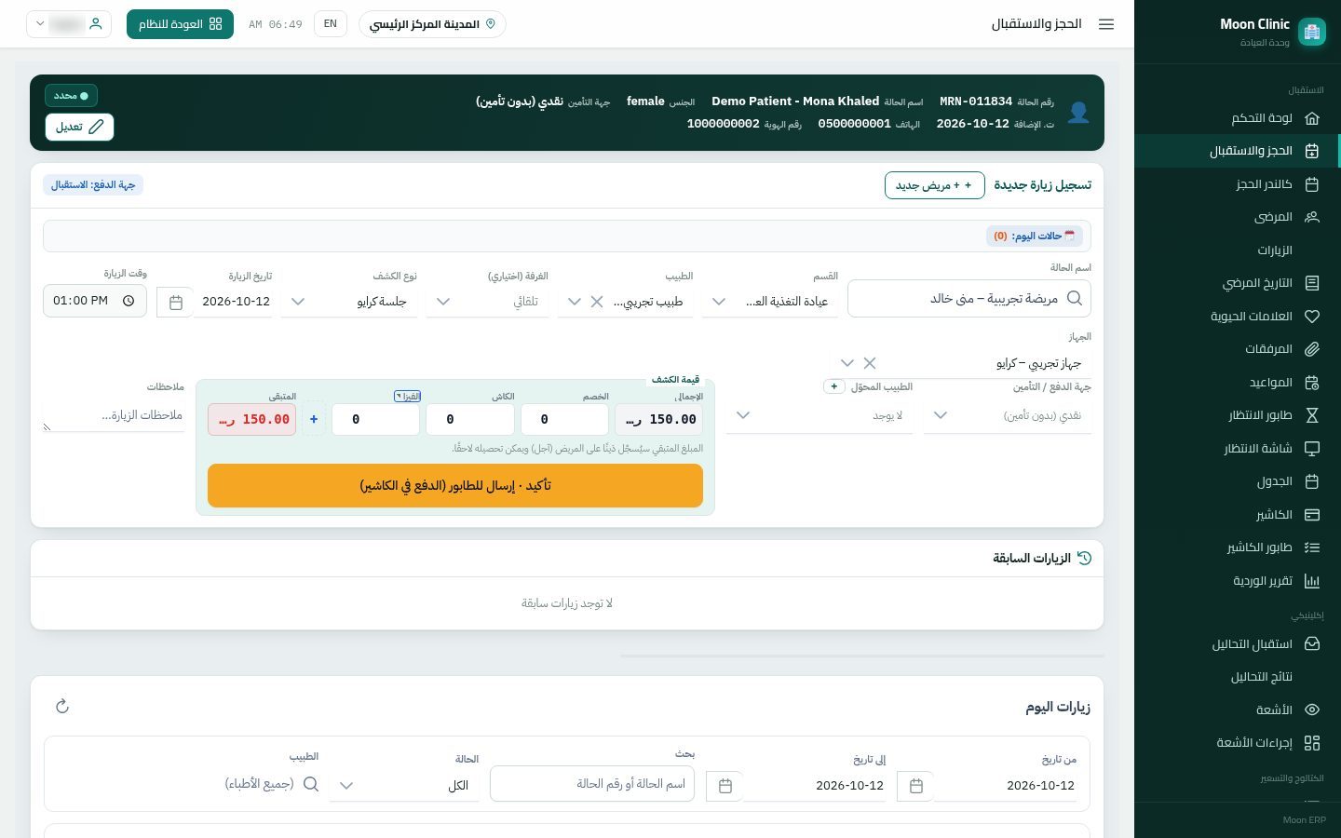
Task: Open the نوع الكشف dropdown
Action: click(x=349, y=302)
